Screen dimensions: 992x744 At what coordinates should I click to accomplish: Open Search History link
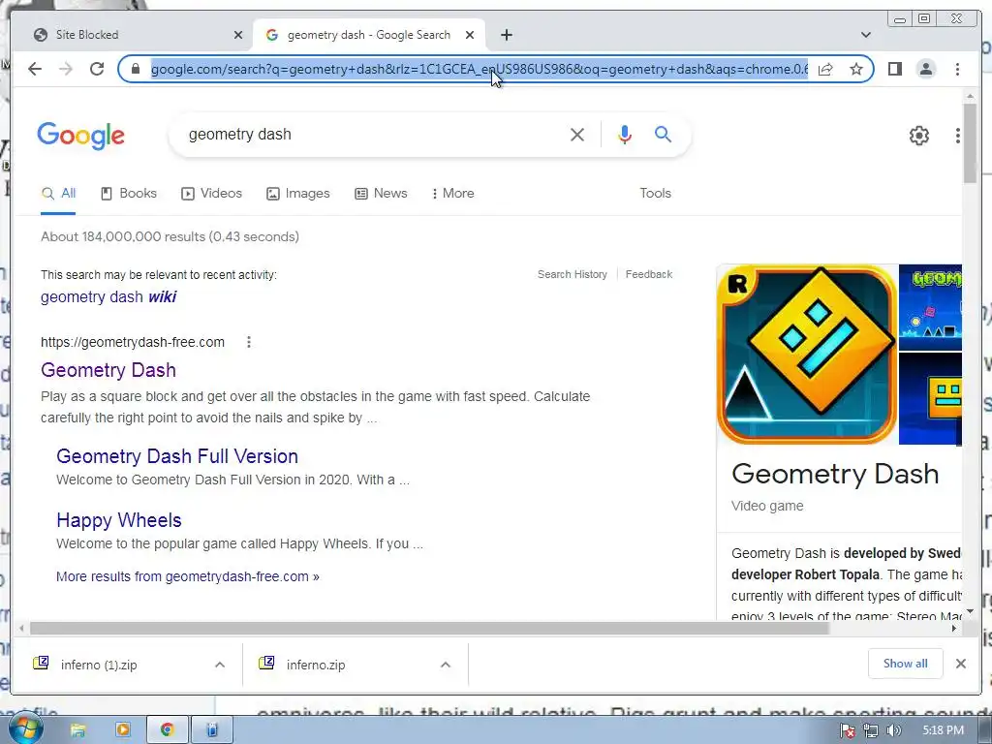pos(572,274)
